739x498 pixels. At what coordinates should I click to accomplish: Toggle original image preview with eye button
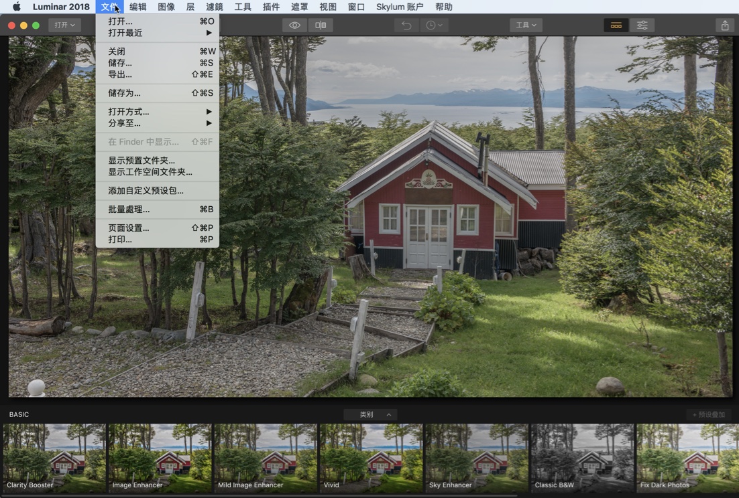click(x=294, y=25)
